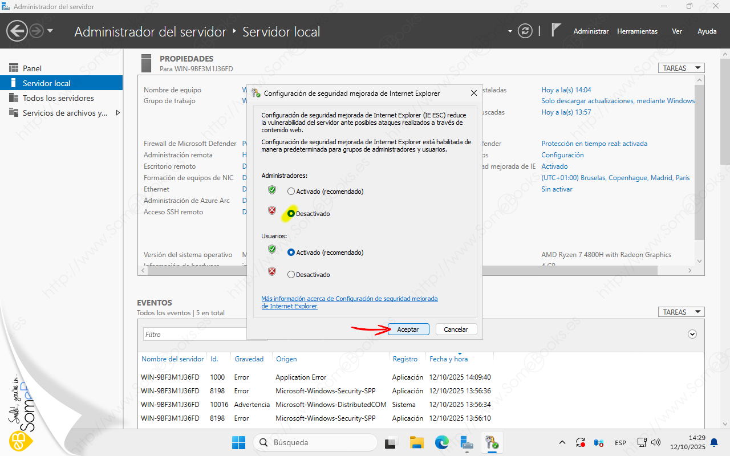This screenshot has width=730, height=456.
Task: Open TAREAS dropdown in Eventos
Action: 681,312
